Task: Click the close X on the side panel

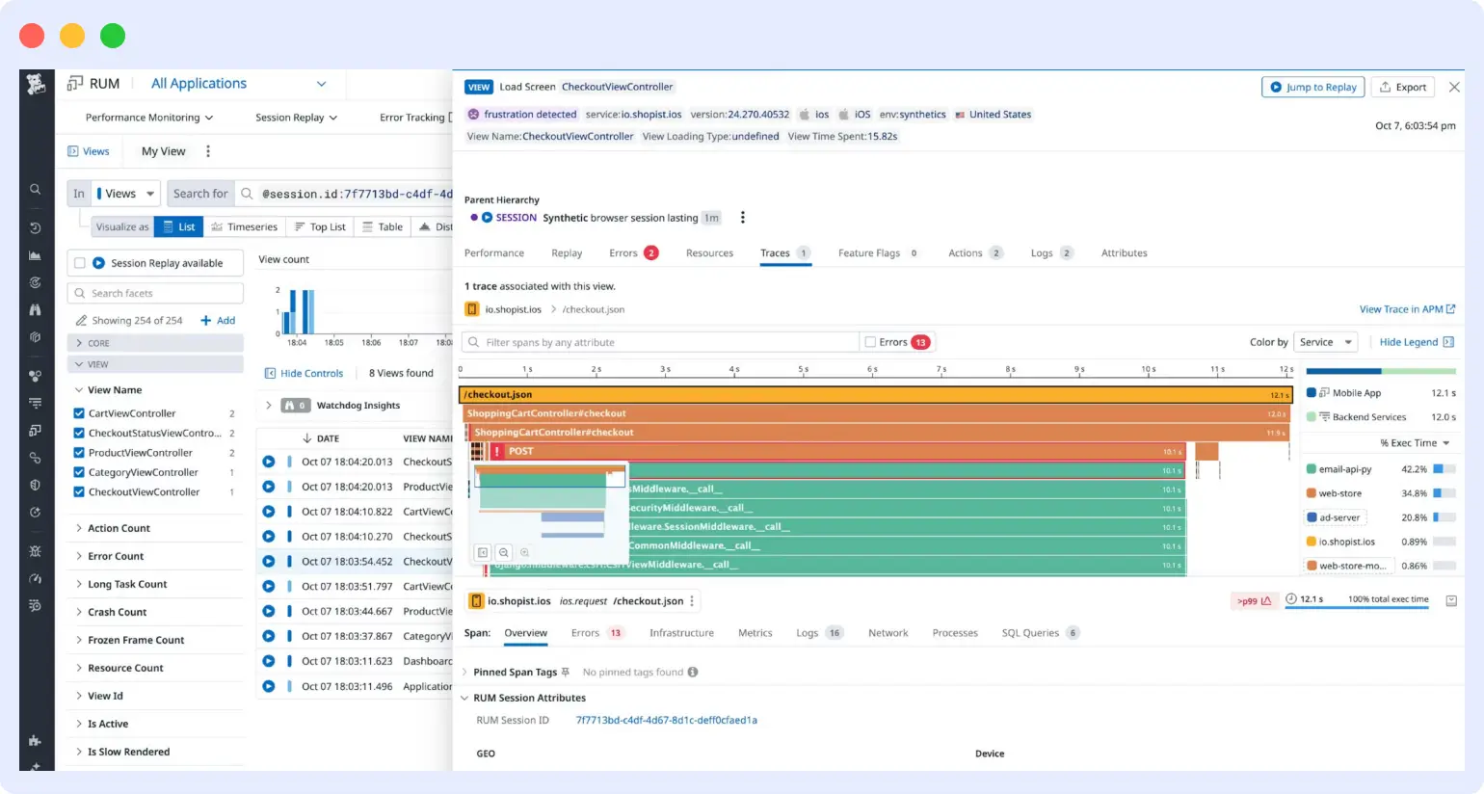Action: (1454, 87)
